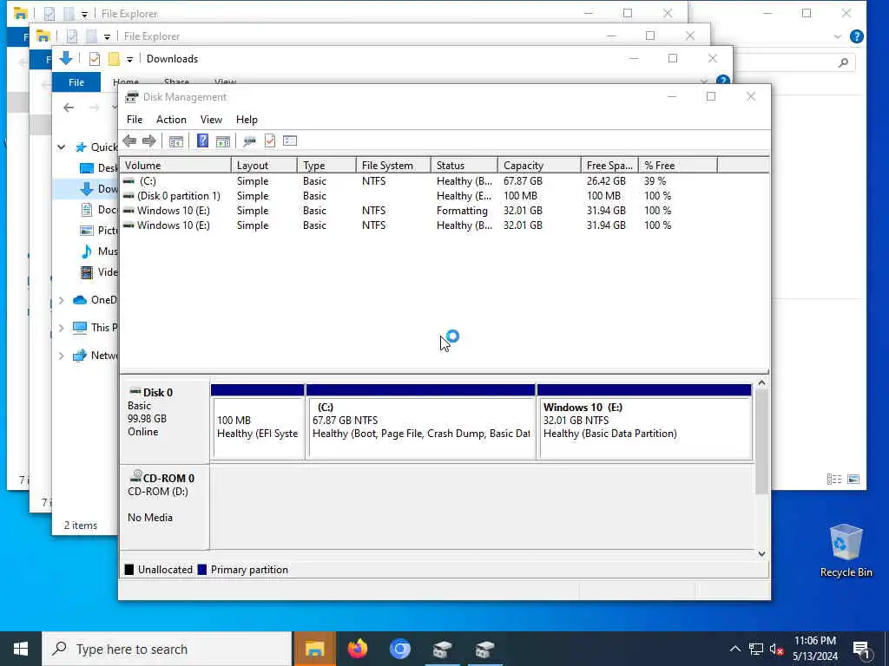This screenshot has width=889, height=666.
Task: Click drive icon beside (Disk 0 partition 1)
Action: [x=128, y=196]
